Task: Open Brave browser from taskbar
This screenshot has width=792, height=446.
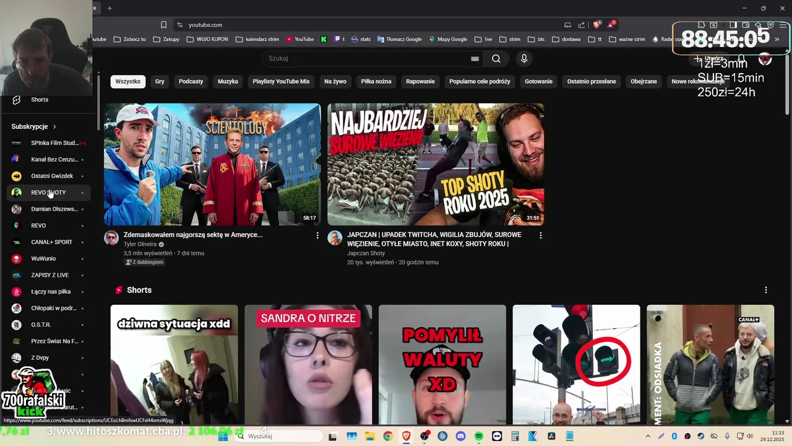Action: tap(406, 436)
